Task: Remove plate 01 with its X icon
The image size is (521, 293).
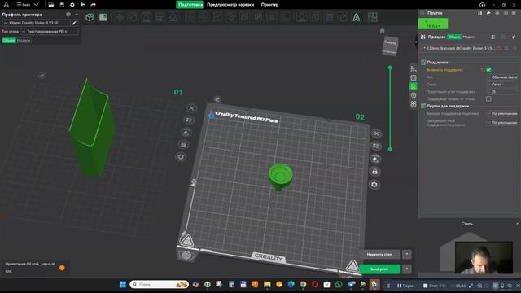Action: pyautogui.click(x=191, y=108)
